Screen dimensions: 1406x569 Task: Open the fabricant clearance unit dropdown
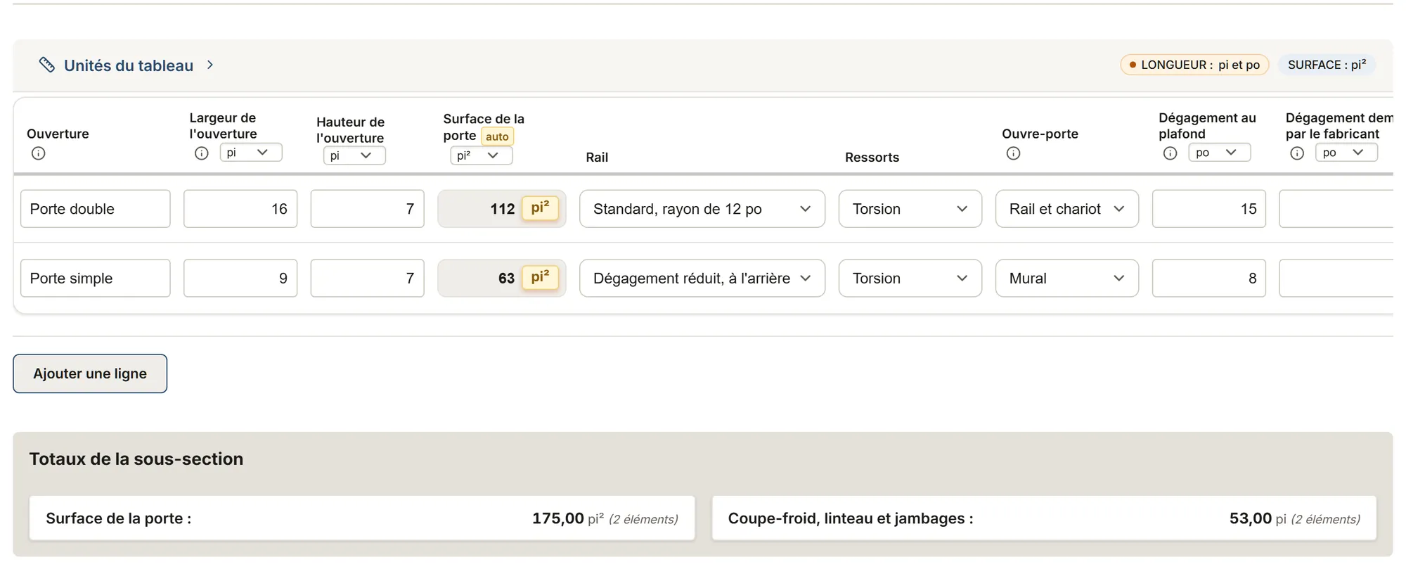coord(1346,153)
